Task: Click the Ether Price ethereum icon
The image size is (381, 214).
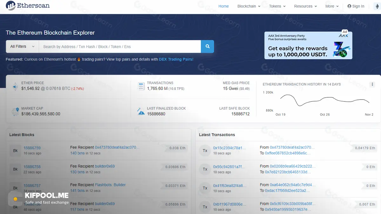Action: [x=15, y=86]
